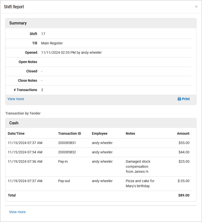202x222 pixels.
Task: Expand tenders with bottom View more link
Action: tap(17, 212)
